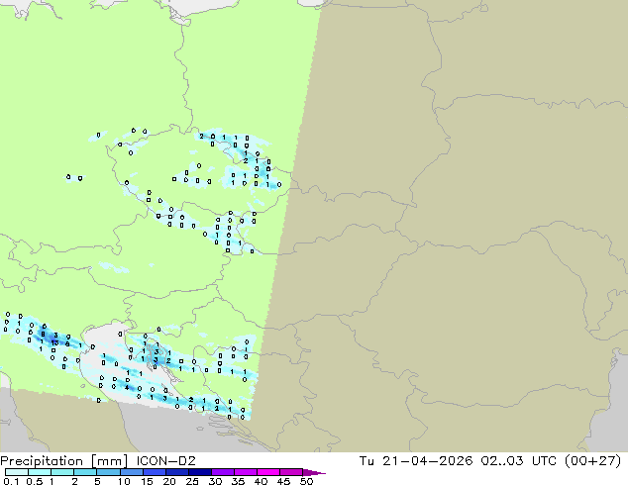Click the '50' legend scale label
The height and width of the screenshot is (485, 628).
(306, 481)
